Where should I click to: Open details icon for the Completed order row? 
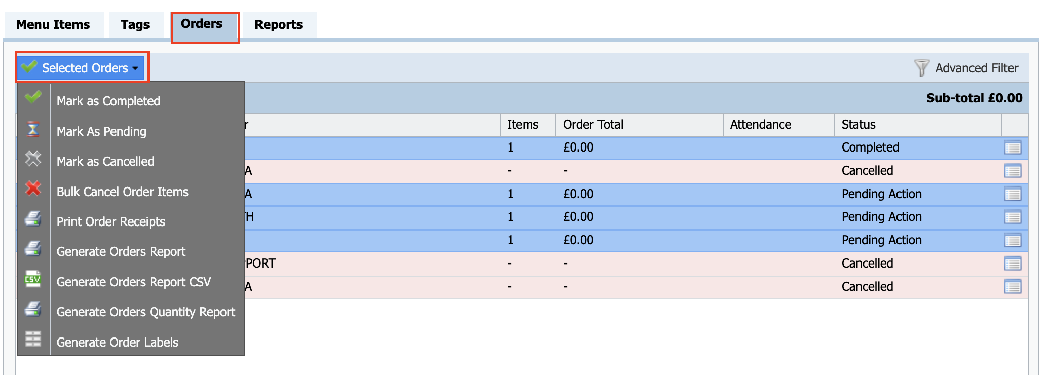point(1013,148)
